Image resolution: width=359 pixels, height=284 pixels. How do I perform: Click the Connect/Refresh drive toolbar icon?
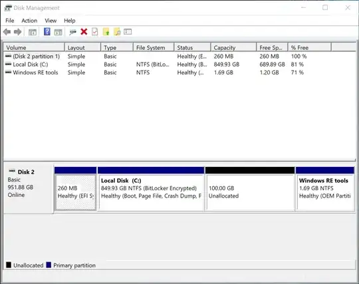pos(72,32)
